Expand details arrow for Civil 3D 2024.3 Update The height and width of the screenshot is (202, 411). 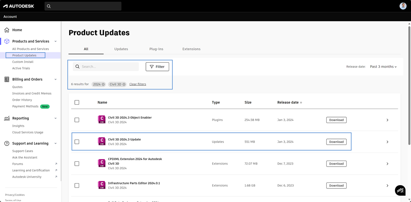(387, 142)
